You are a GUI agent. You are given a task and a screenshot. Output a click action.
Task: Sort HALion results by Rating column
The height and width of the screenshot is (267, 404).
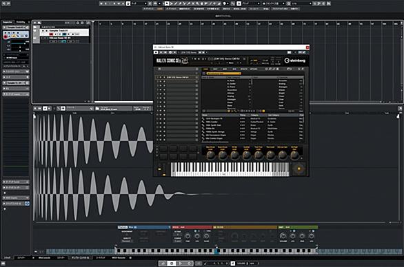tap(243, 115)
